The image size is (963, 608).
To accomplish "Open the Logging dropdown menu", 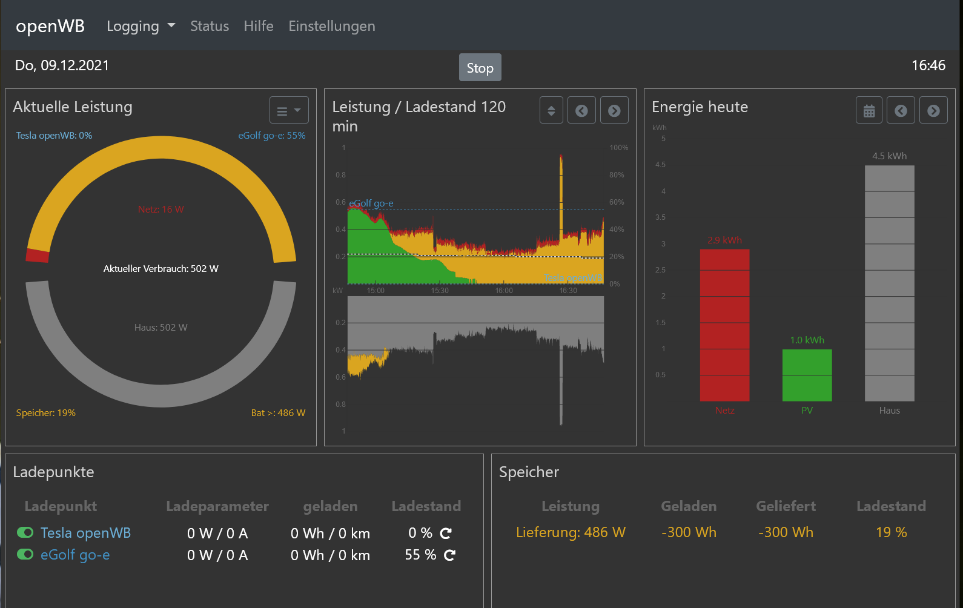I will click(x=141, y=26).
